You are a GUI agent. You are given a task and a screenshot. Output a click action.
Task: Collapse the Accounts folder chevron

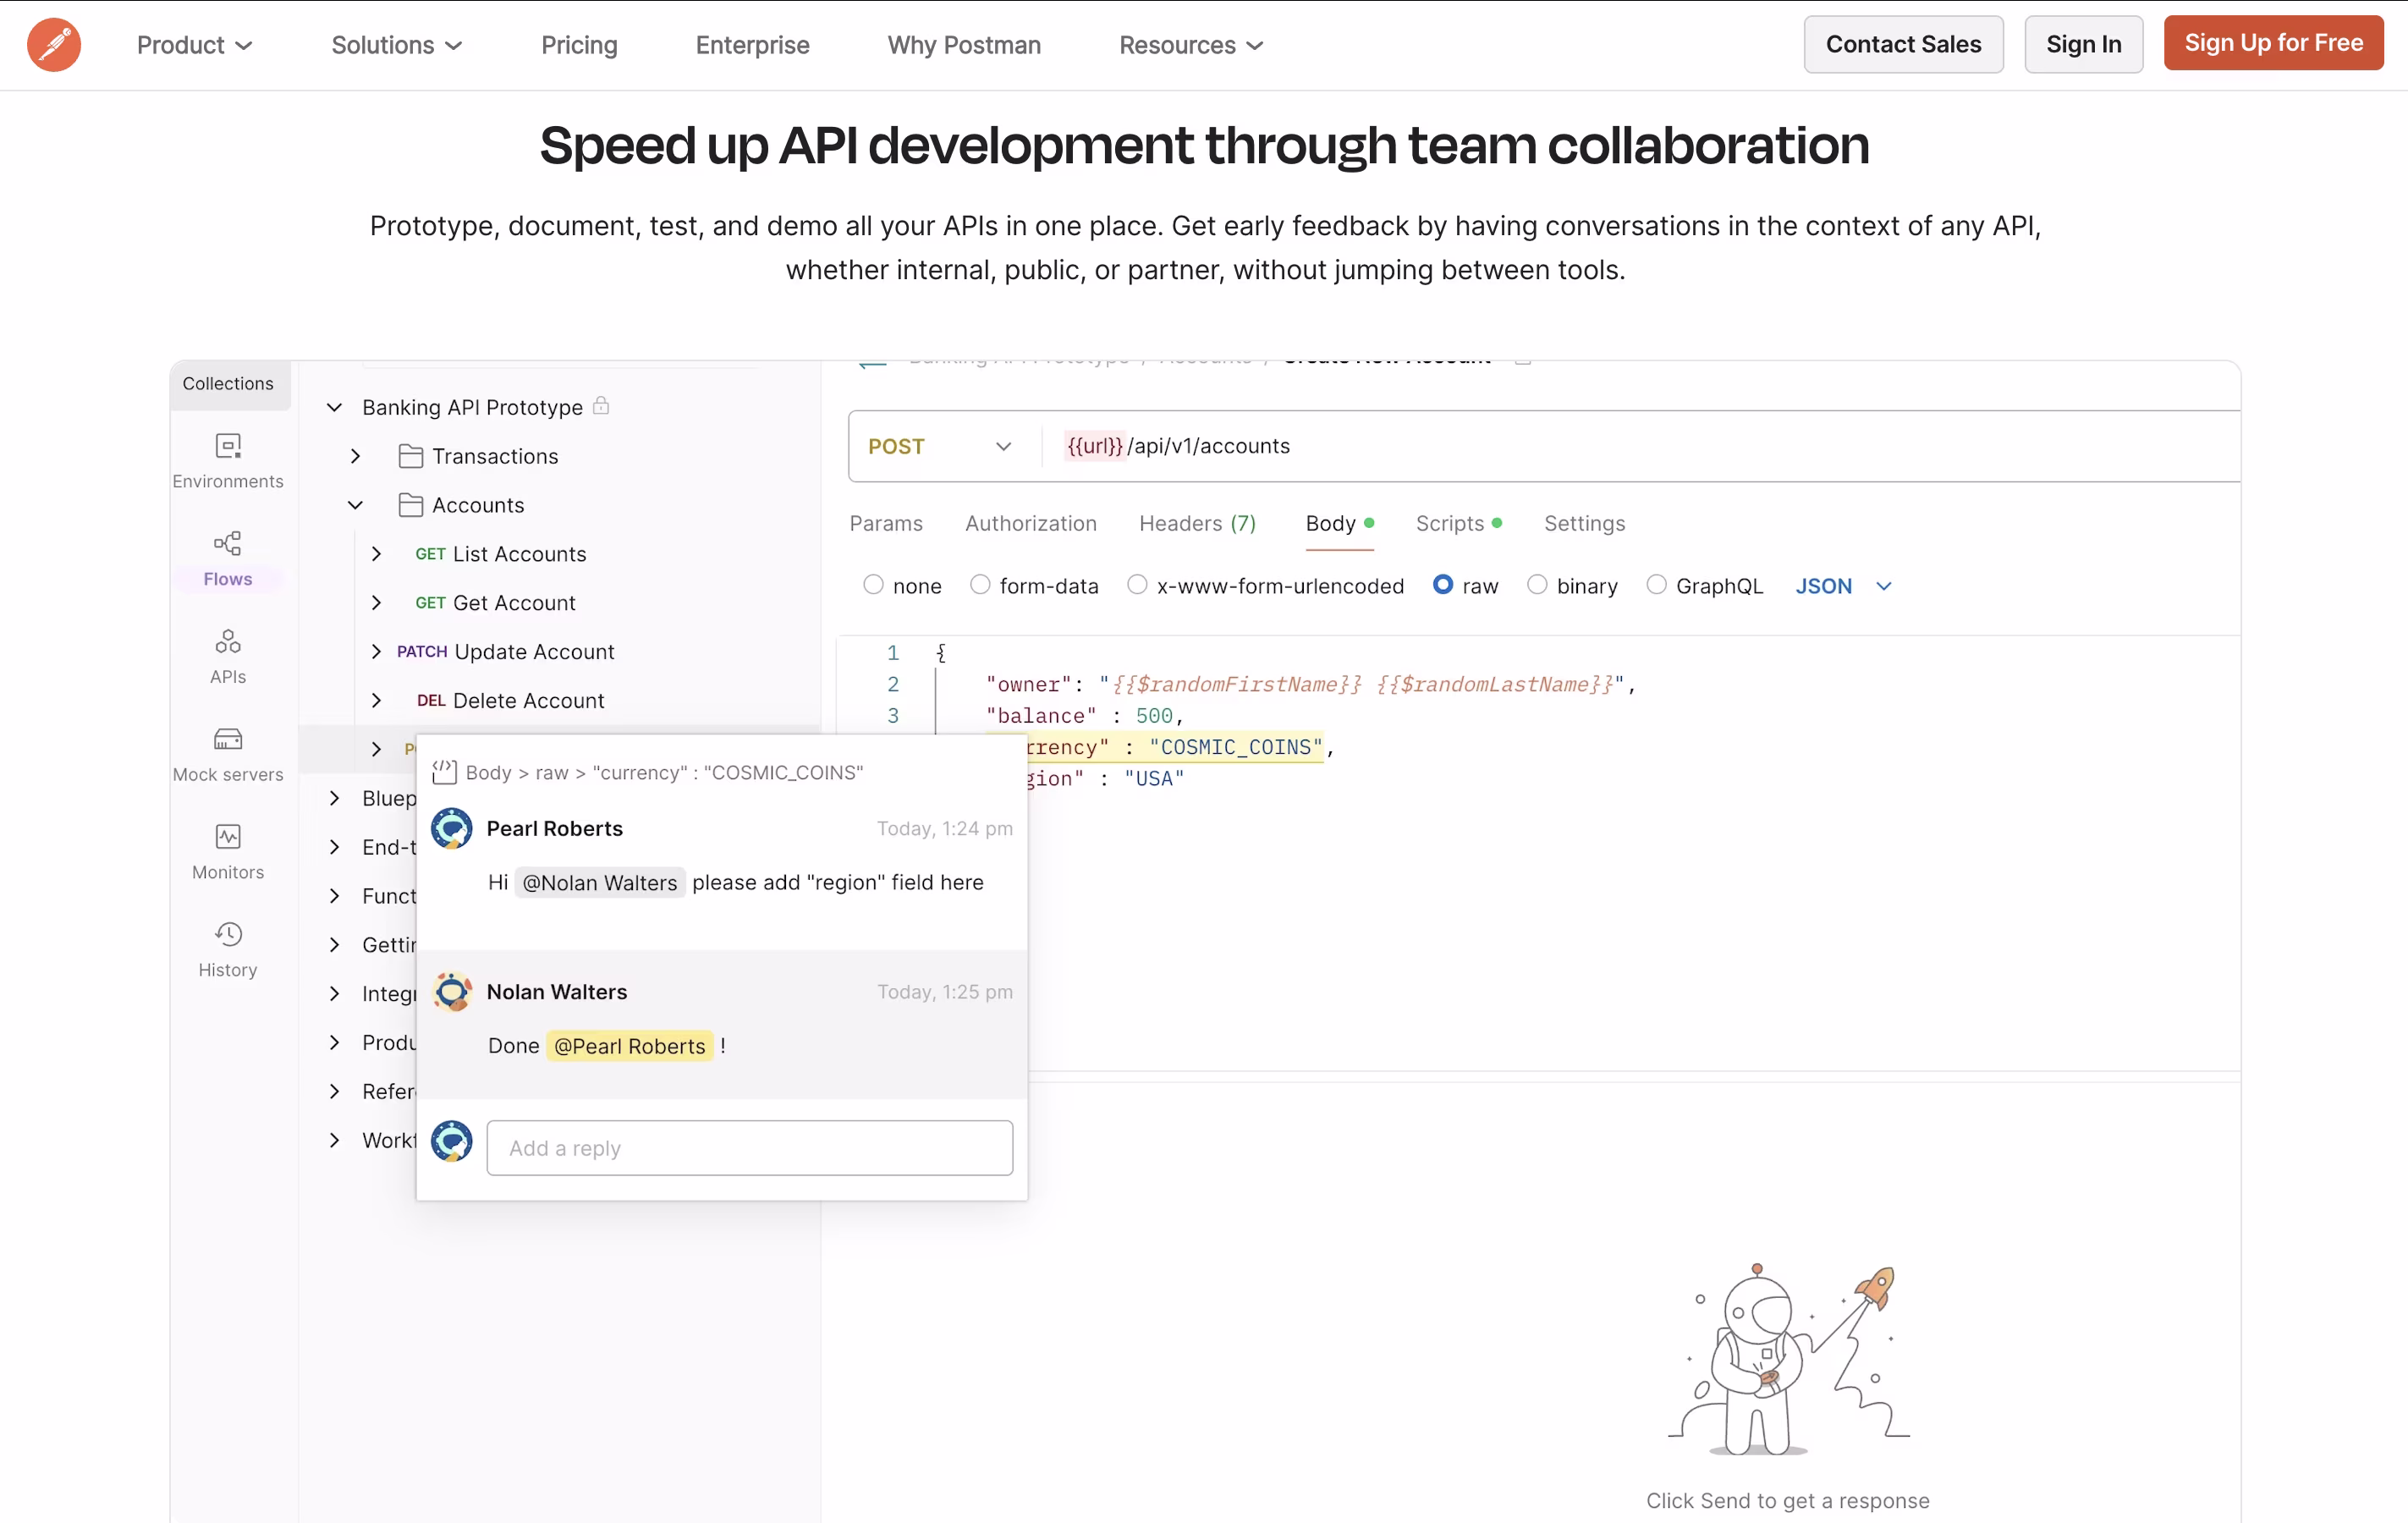click(355, 505)
